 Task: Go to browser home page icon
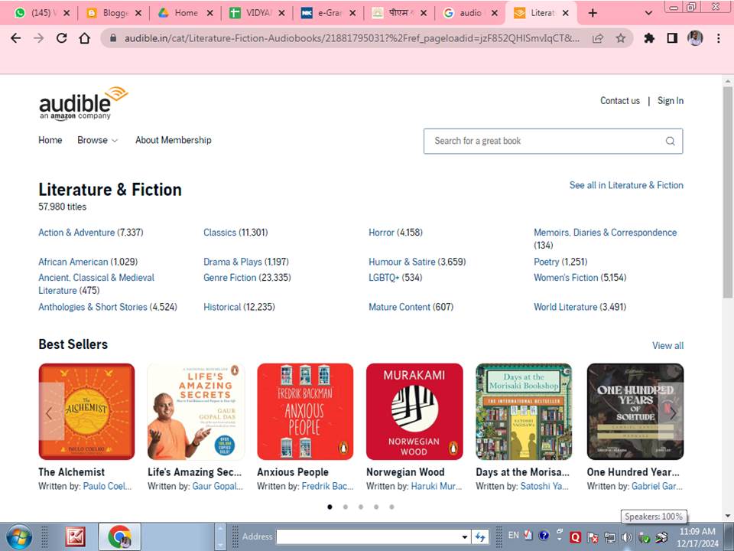click(84, 38)
